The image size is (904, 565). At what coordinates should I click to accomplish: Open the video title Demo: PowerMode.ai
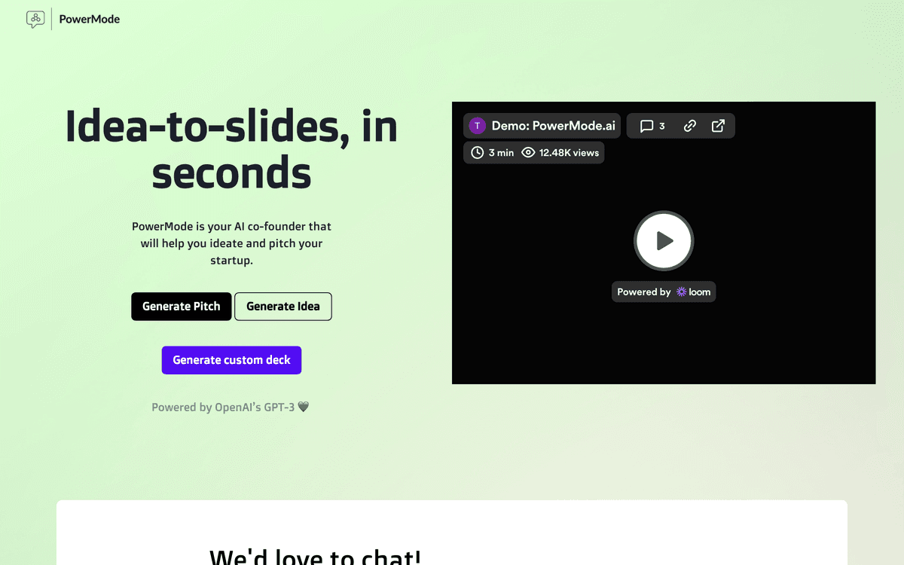552,126
